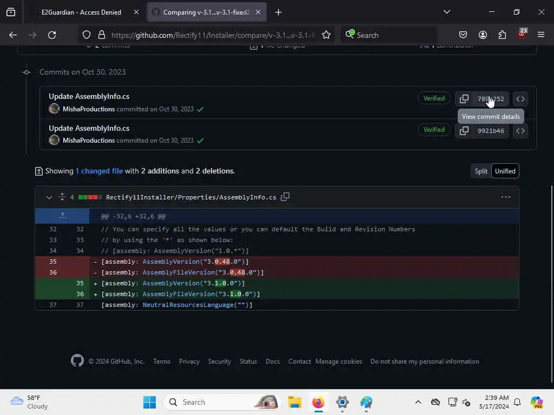This screenshot has width=554, height=415.
Task: Open the notifications bell
Action: coord(517,402)
